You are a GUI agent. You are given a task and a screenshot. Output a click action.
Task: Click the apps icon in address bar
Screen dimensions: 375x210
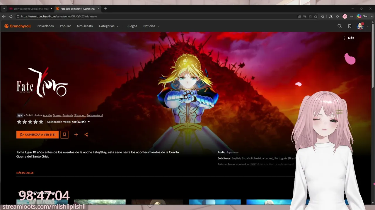click(x=299, y=16)
